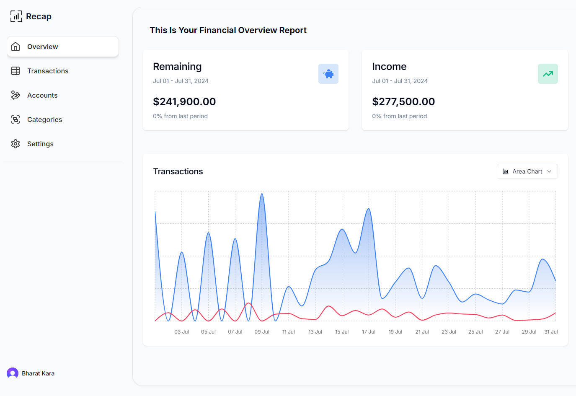The height and width of the screenshot is (396, 576).
Task: Click the 13 Jul axis label
Action: click(315, 332)
